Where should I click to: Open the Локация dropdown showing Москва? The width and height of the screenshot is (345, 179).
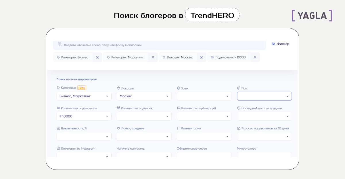pyautogui.click(x=144, y=96)
